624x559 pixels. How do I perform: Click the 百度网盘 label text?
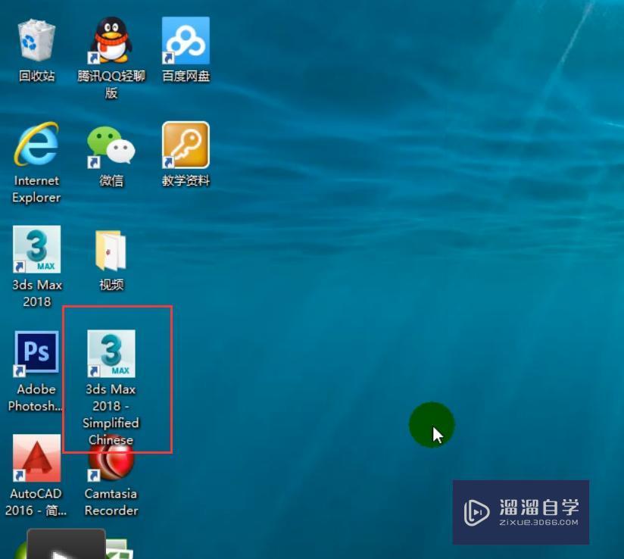(186, 76)
